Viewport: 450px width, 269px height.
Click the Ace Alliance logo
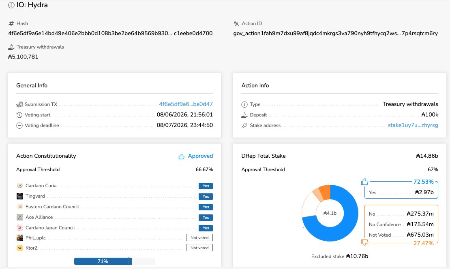[x=20, y=217]
